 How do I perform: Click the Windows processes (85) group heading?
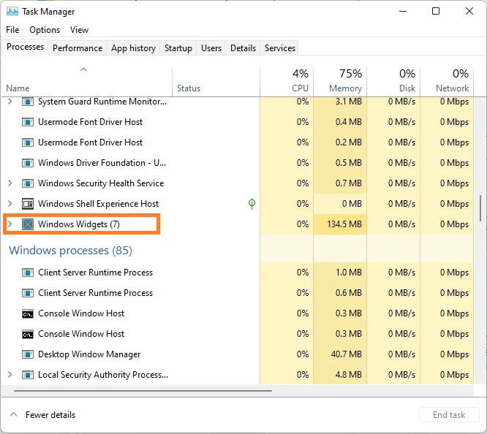pyautogui.click(x=70, y=250)
